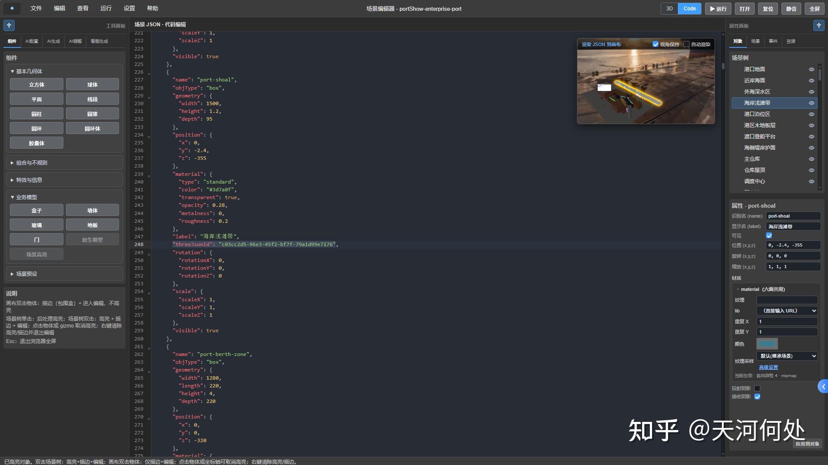Open the 高级设置 link
The image size is (828, 465).
(x=768, y=368)
